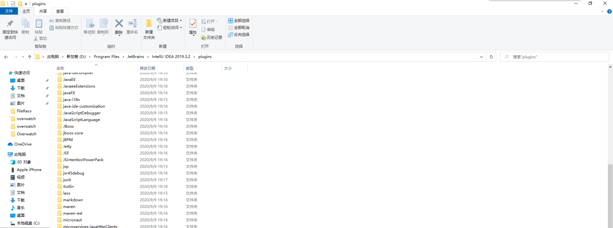Open recent locations dropdown arrow
Viewport: 613px width, 228px height.
(23, 57)
